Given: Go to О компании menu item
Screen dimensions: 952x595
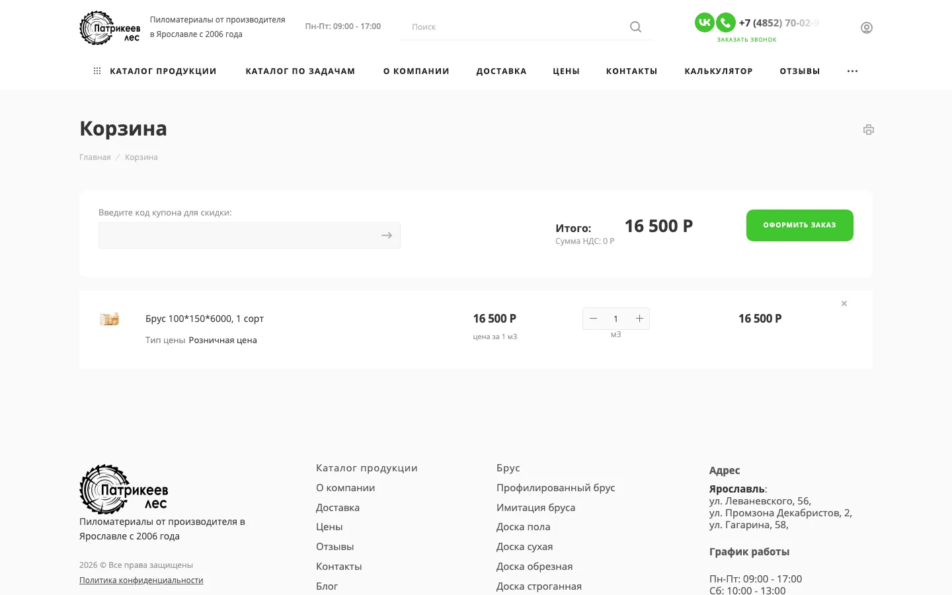Looking at the screenshot, I should (416, 71).
